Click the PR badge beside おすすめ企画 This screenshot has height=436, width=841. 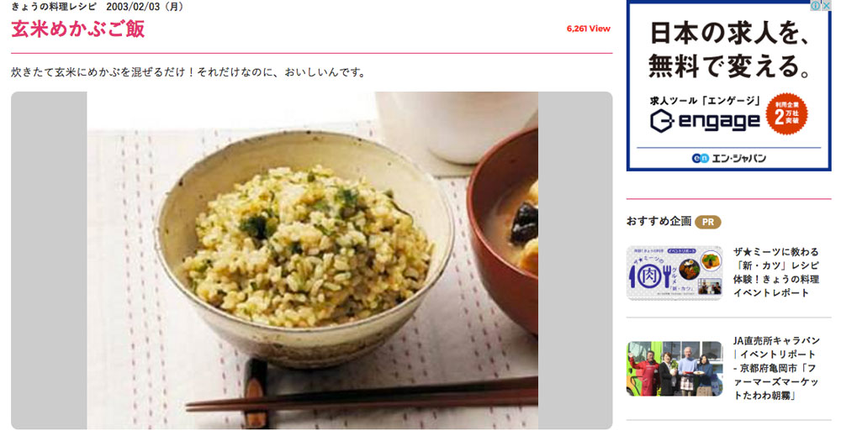click(707, 222)
